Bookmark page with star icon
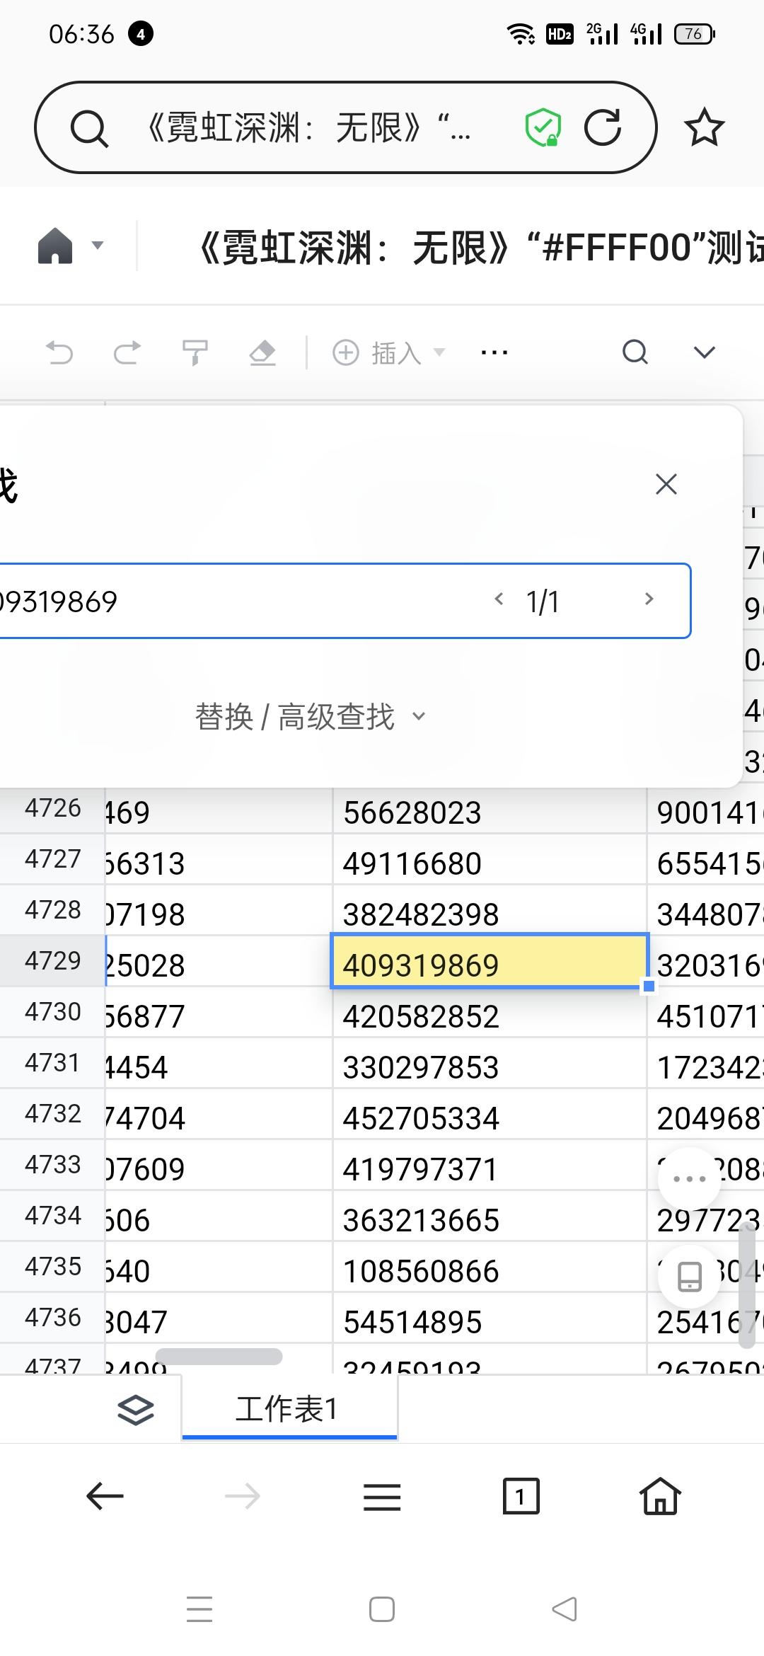764x1656 pixels. pyautogui.click(x=704, y=128)
